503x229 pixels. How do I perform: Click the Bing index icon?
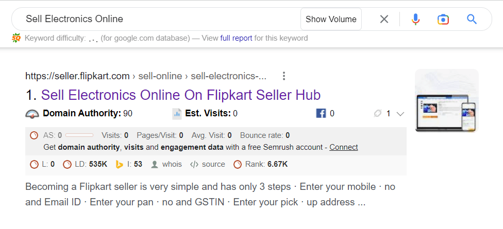(120, 165)
